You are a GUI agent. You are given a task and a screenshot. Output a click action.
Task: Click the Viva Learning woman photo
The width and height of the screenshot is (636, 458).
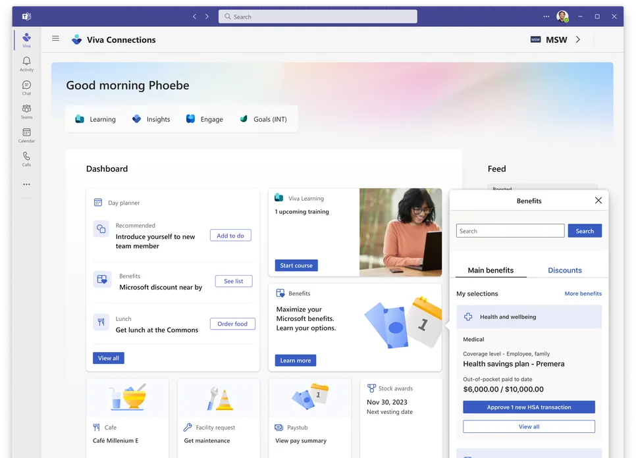click(400, 232)
